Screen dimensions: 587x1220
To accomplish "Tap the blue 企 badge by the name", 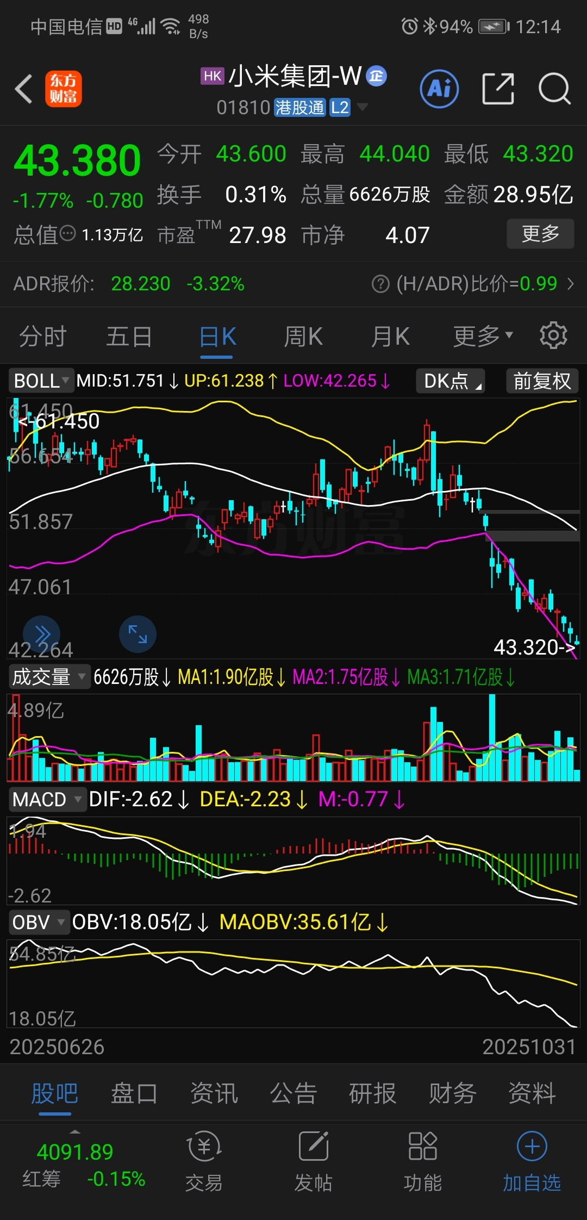I will (377, 76).
